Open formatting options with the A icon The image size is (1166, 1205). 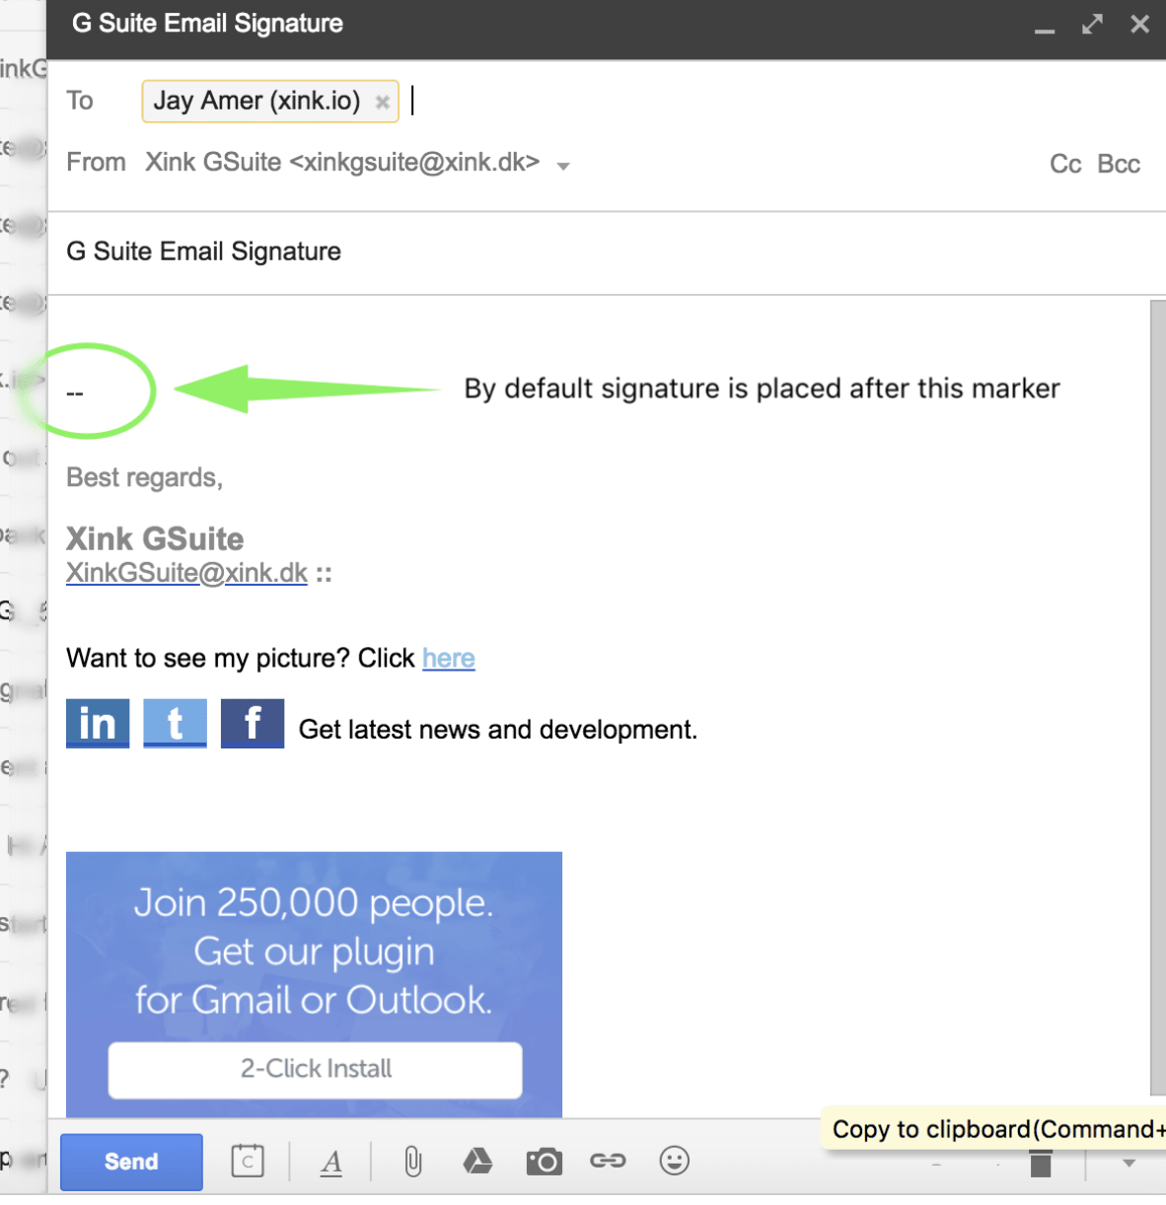click(x=331, y=1161)
